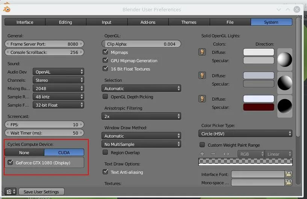Toggle Text Anti-aliasing checkbox
Screen dimensions: 307x199
pos(105,172)
